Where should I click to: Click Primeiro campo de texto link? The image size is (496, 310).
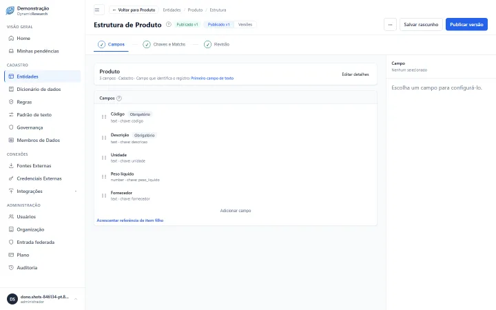212,78
